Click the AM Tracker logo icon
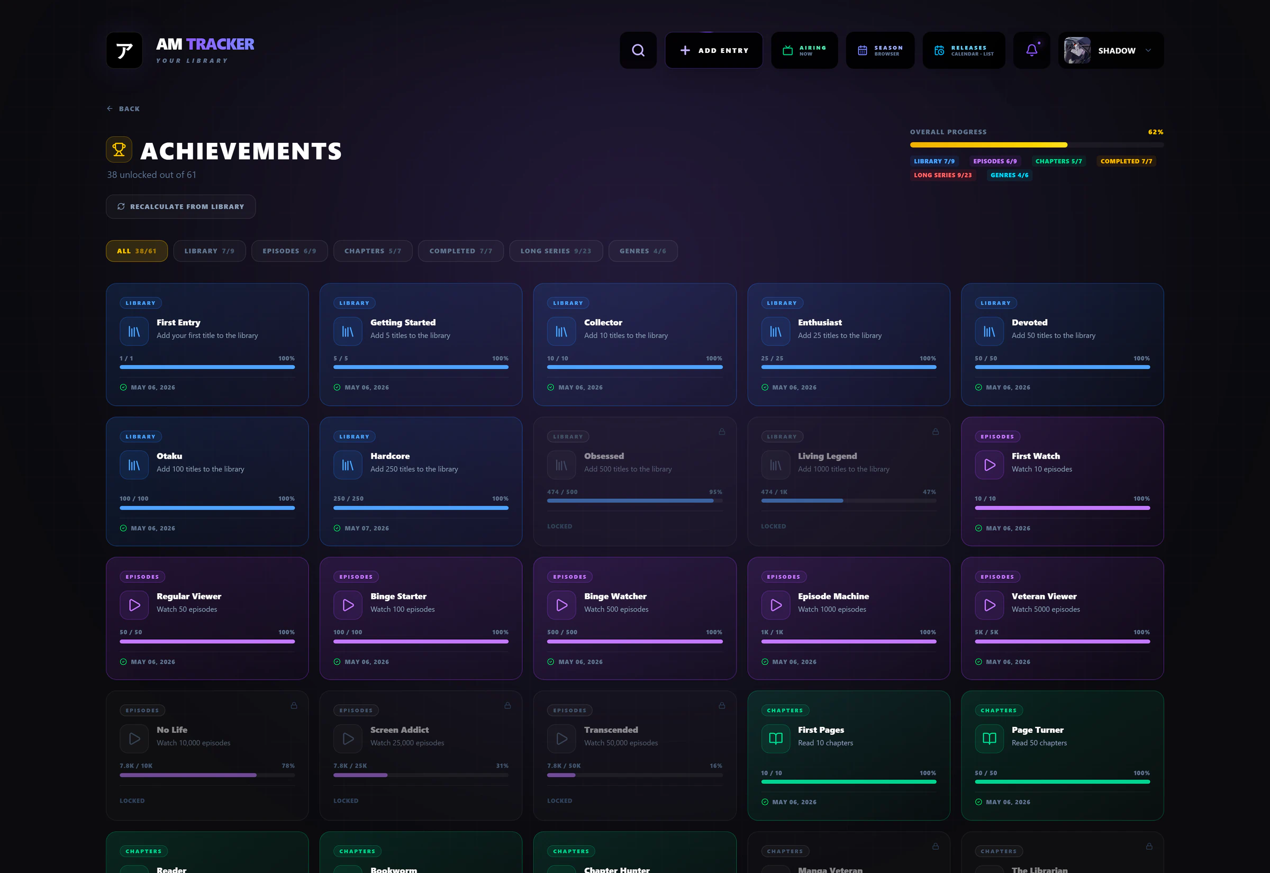 (x=124, y=50)
